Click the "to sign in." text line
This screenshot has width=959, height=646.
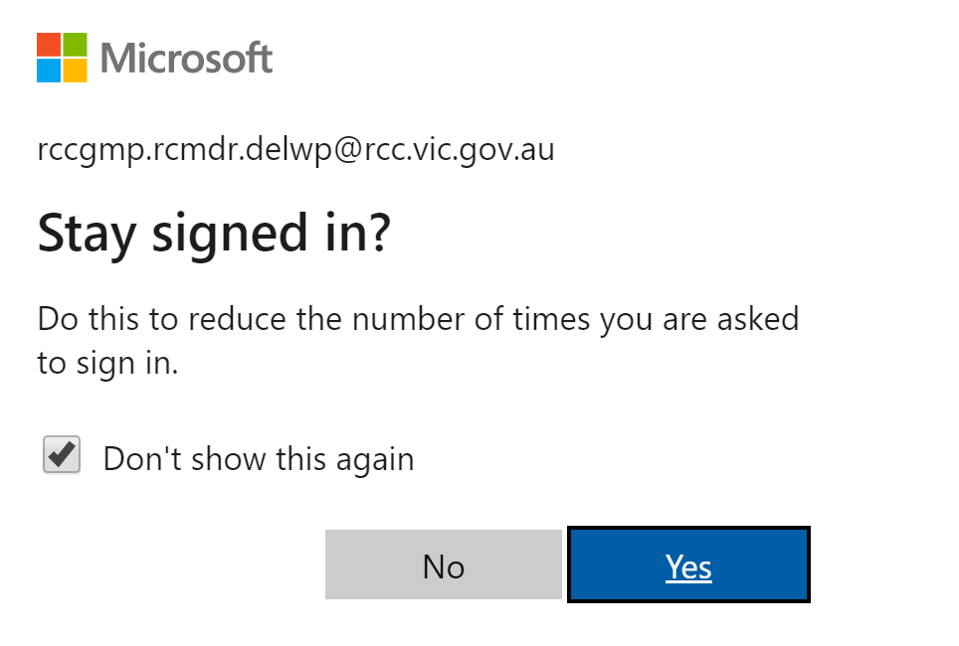click(x=107, y=363)
